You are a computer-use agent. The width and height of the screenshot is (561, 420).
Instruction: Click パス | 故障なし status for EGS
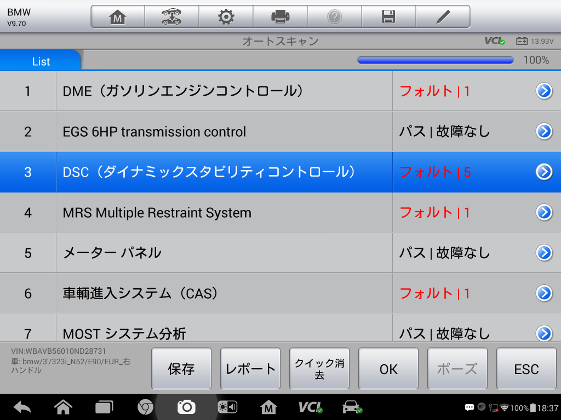pyautogui.click(x=444, y=131)
